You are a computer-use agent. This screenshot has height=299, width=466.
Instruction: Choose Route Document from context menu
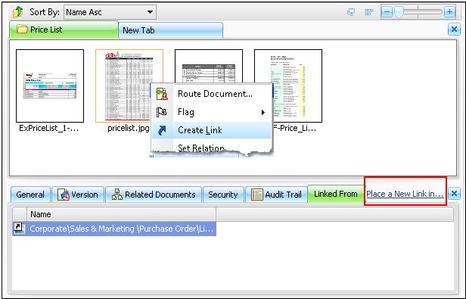(212, 94)
